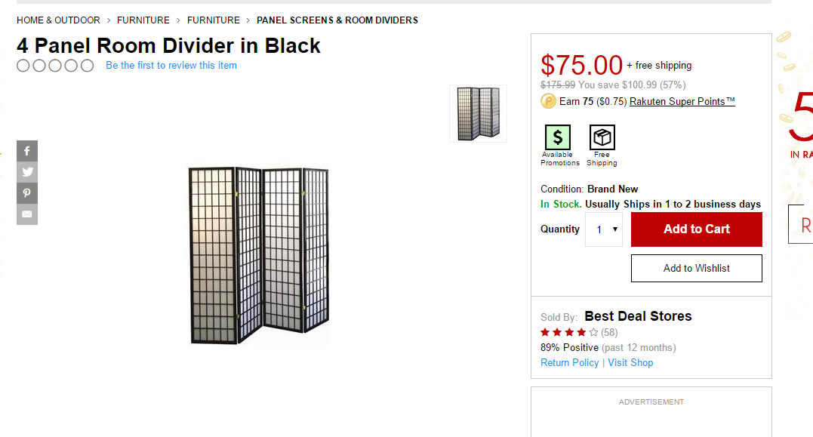The image size is (813, 437).
Task: Click the Available Promotions dollar icon
Action: pos(558,137)
